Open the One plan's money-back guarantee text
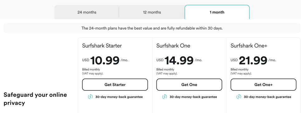301x113 pixels. point(193,97)
